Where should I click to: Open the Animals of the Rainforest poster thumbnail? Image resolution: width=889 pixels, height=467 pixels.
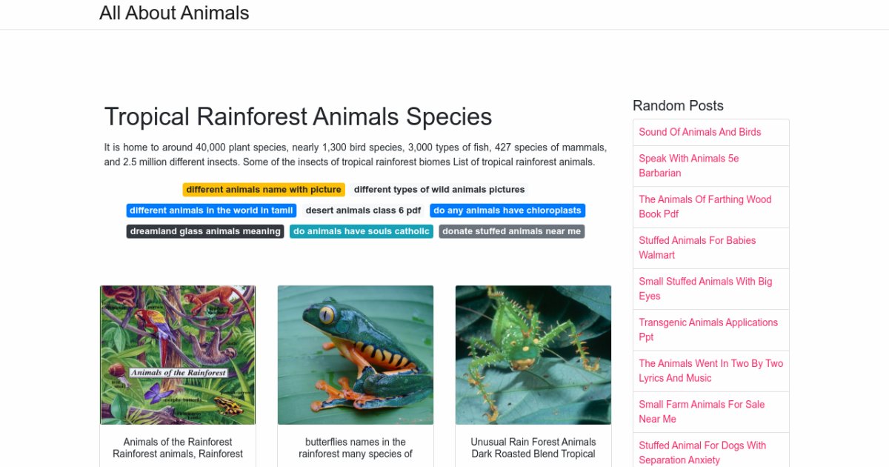178,354
